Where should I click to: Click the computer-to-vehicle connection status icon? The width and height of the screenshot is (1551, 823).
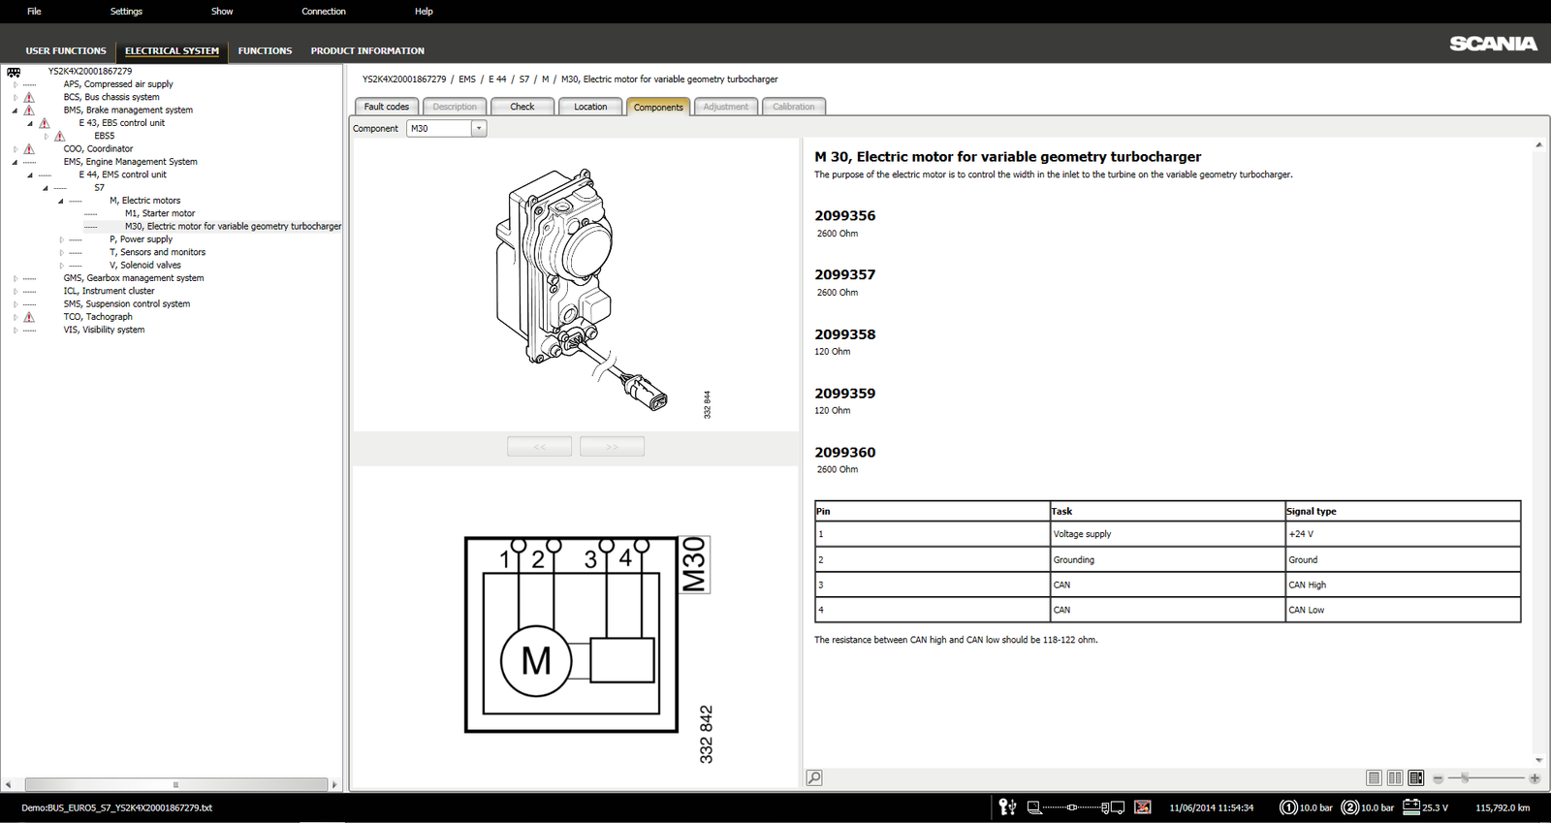(x=1076, y=807)
